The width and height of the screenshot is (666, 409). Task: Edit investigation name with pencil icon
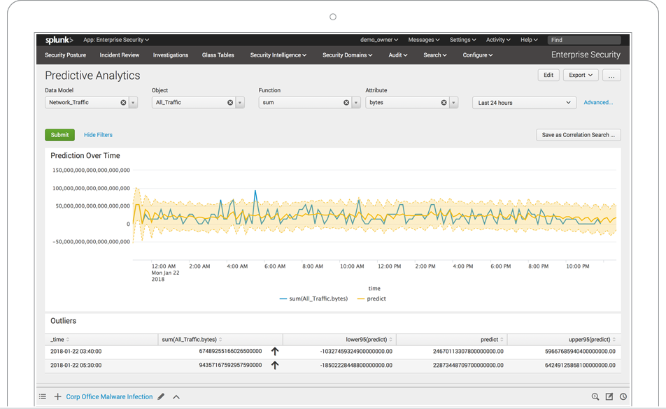click(161, 396)
